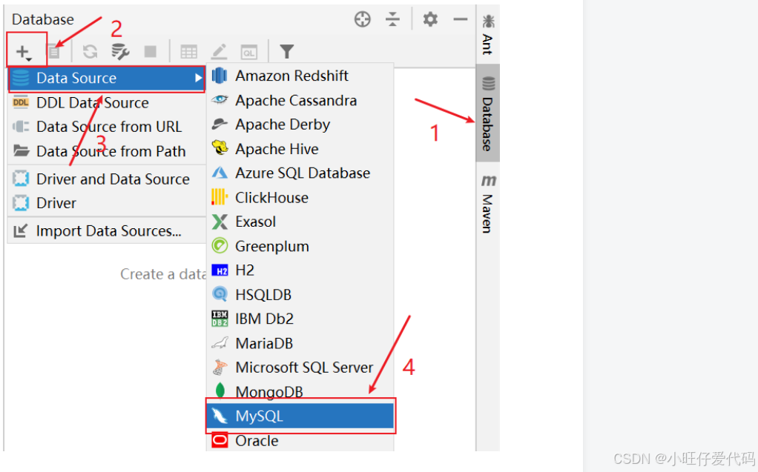Select Data Source from Path
This screenshot has width=758, height=472.
click(107, 151)
